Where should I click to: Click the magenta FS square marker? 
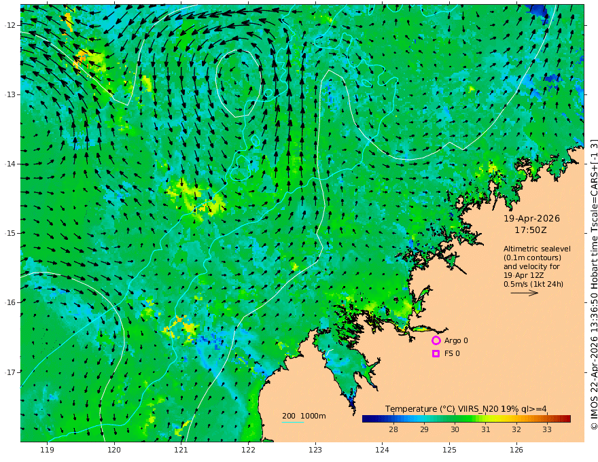(x=436, y=354)
